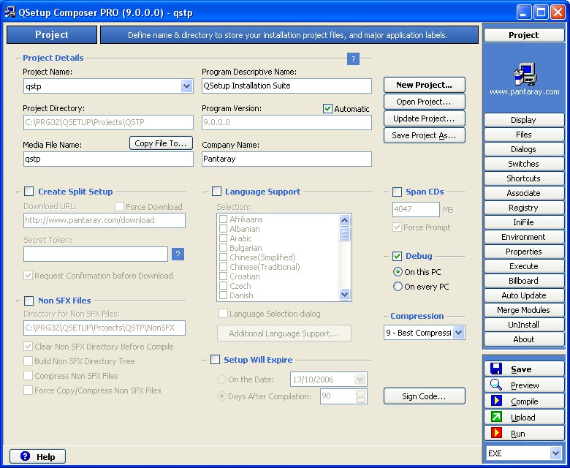This screenshot has height=468, width=570.
Task: Click the Copy File To button
Action: tap(161, 143)
